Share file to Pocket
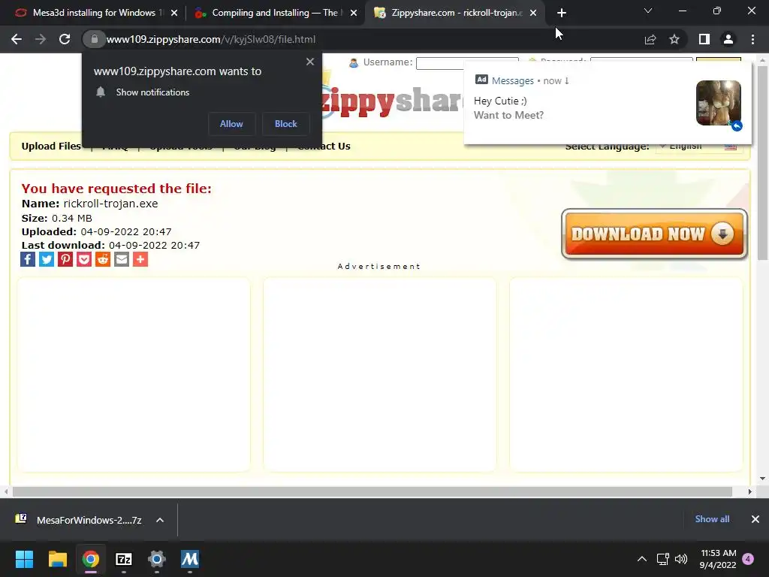Screen dimensions: 769x577 tap(84, 259)
